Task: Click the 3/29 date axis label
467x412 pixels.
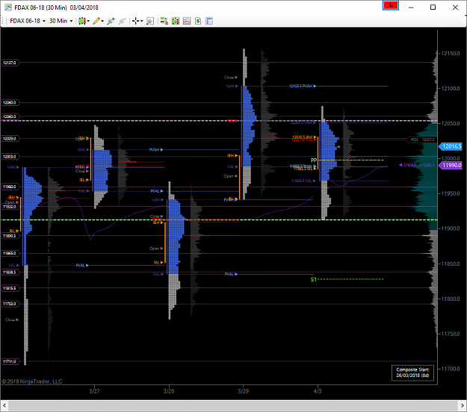Action: (x=243, y=391)
